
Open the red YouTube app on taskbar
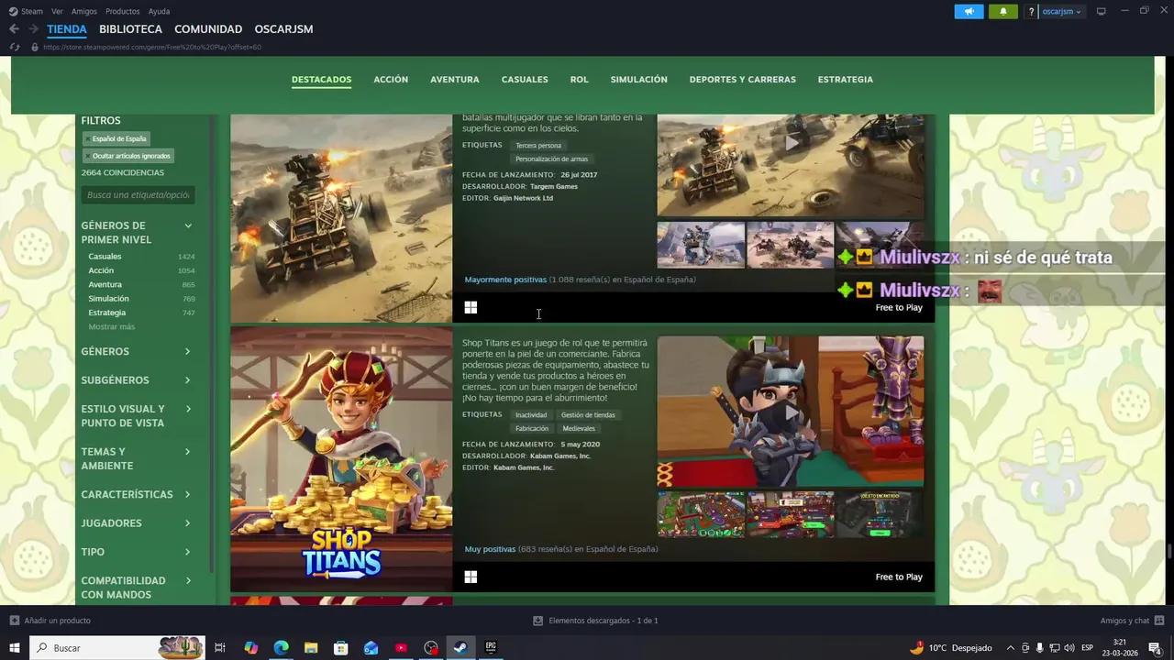pyautogui.click(x=401, y=648)
